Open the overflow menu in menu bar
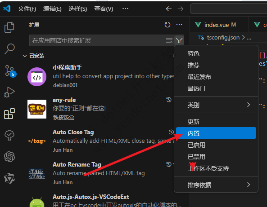The image size is (267, 207). 125,9
